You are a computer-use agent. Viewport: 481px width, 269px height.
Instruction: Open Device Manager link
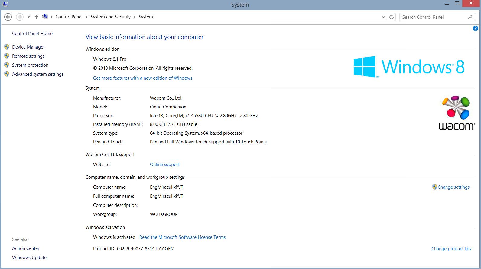click(28, 47)
